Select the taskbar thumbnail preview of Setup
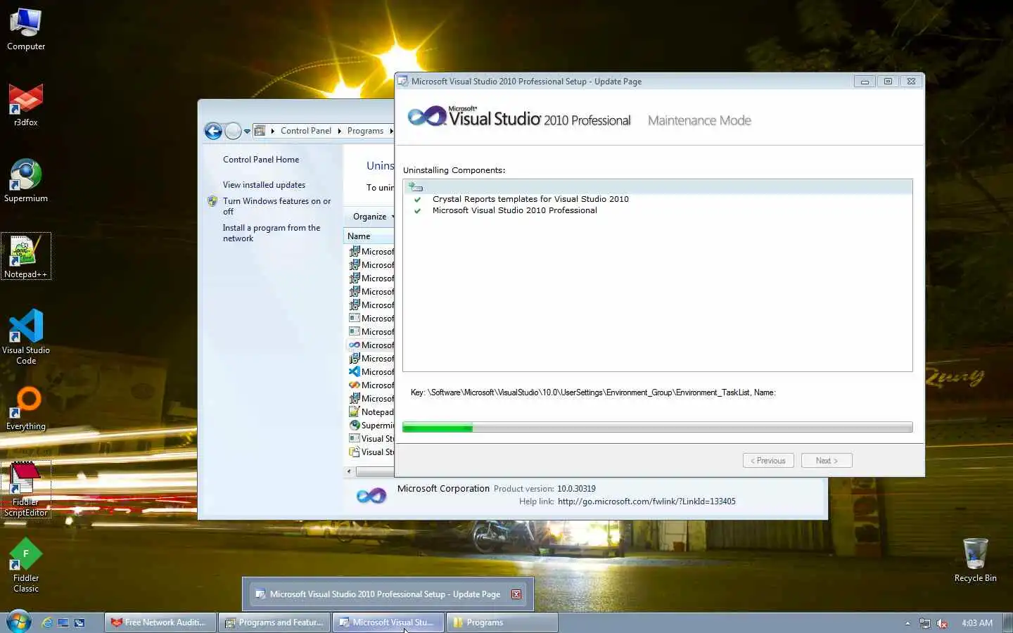1013x633 pixels. click(x=388, y=594)
